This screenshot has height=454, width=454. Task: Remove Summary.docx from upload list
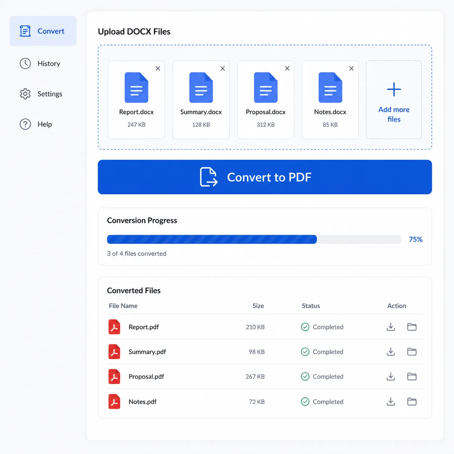pos(223,68)
